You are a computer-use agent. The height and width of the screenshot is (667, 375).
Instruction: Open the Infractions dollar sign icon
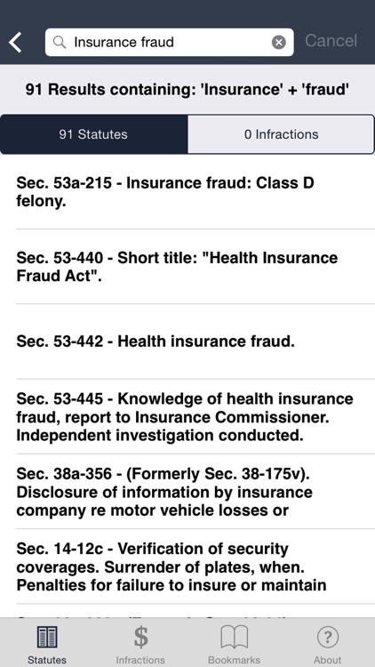point(140,638)
